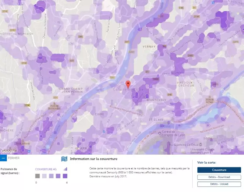Click Université Claude Bernard Lyon 1 label

(x=203, y=151)
